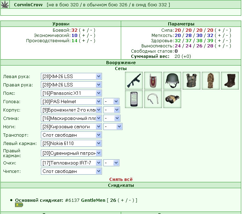
Task: Click the red flip phone item icon
Action: [153, 81]
